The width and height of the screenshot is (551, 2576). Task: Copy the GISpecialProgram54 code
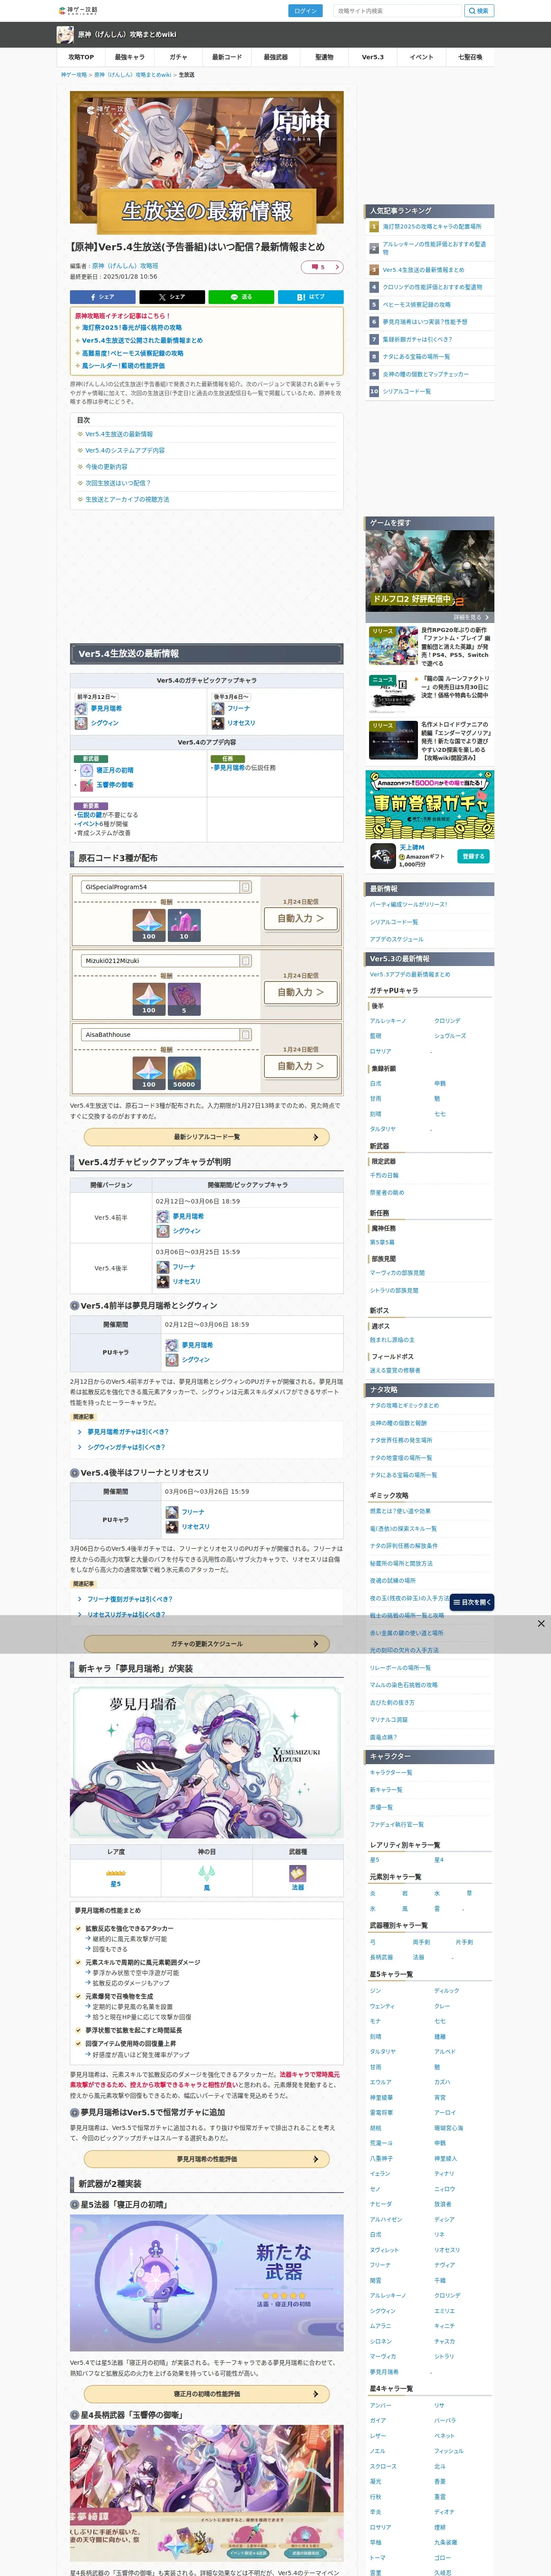click(x=246, y=887)
